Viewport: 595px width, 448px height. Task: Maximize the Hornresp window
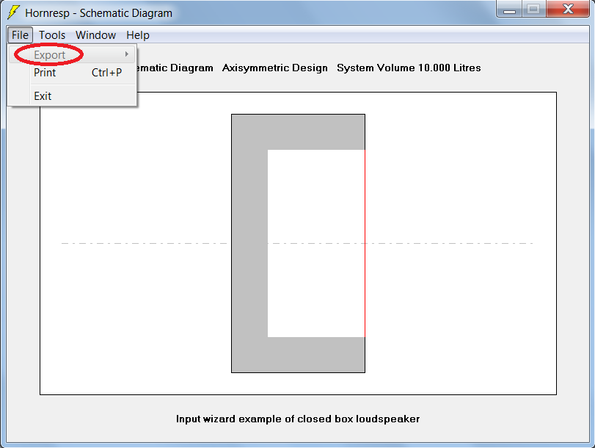(x=533, y=9)
